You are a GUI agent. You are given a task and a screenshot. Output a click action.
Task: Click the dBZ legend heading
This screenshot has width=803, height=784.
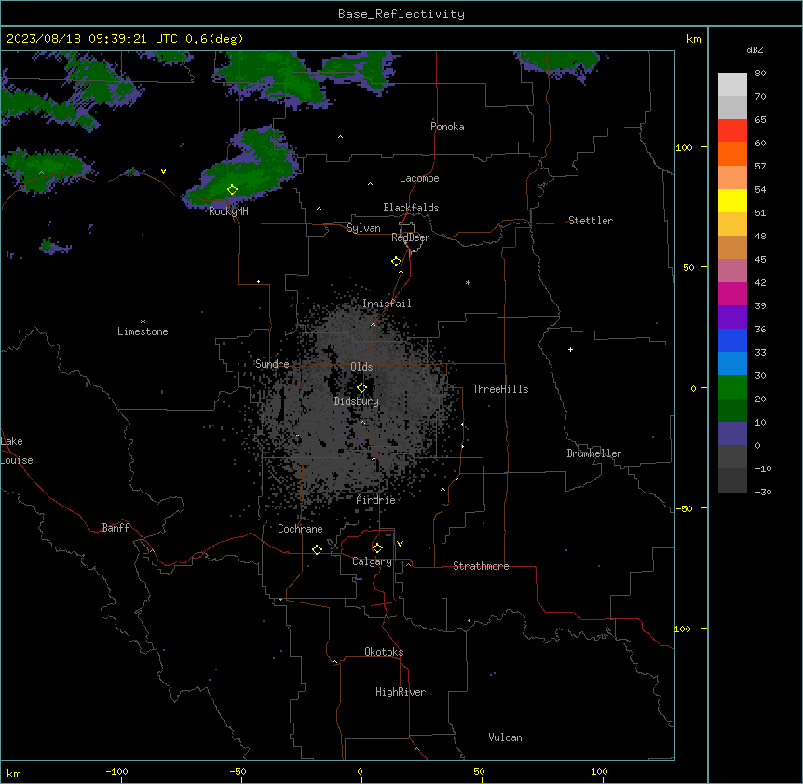(x=755, y=50)
